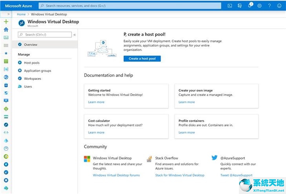
Task: Click the Microsoft four-color logo in Community
Action: (87, 159)
